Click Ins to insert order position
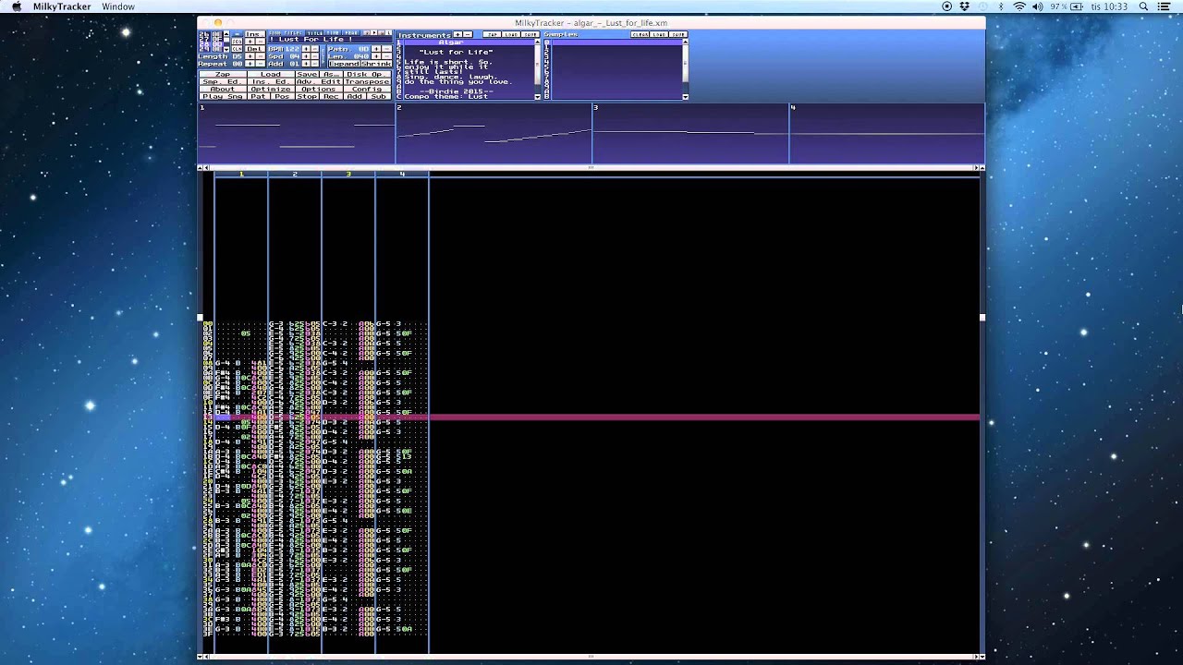1183x665 pixels. [x=253, y=34]
